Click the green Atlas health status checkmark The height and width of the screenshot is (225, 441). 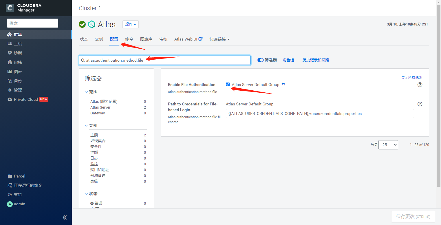[x=82, y=24]
